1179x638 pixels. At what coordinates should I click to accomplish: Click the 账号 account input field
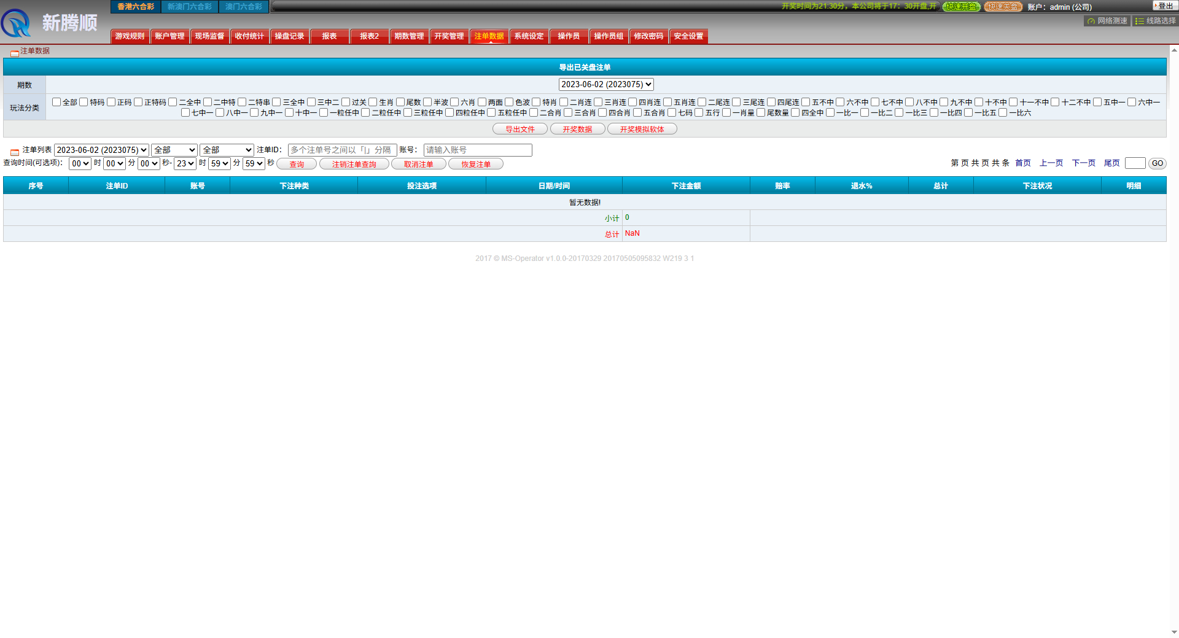[477, 150]
